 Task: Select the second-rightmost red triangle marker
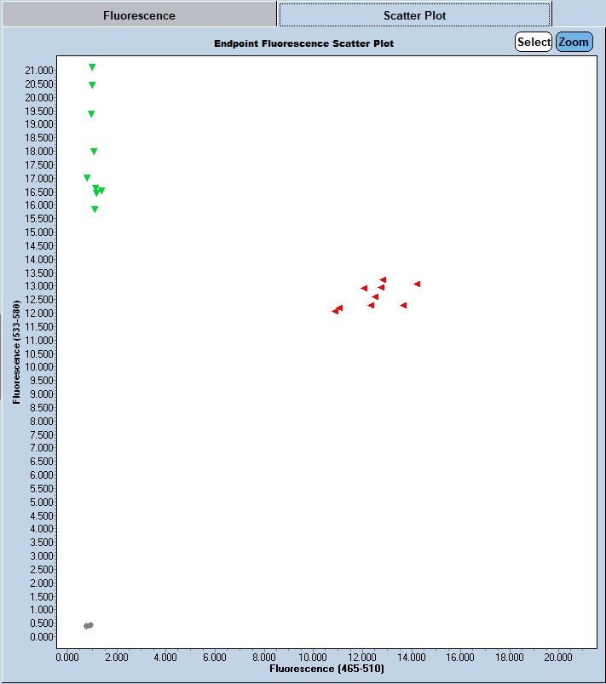coord(403,305)
